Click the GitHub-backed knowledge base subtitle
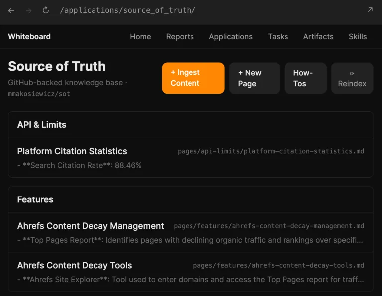The width and height of the screenshot is (382, 296). click(x=68, y=83)
